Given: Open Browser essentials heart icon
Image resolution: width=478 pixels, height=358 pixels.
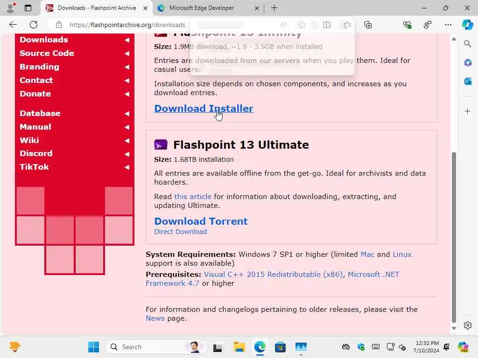Looking at the screenshot, I should click(x=407, y=25).
